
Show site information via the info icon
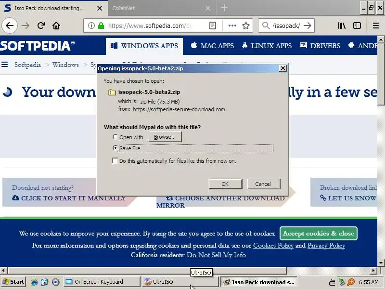point(91,26)
